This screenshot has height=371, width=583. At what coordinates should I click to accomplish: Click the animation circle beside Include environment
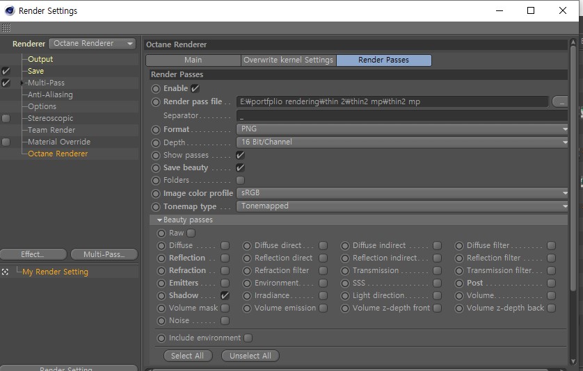pyautogui.click(x=161, y=338)
